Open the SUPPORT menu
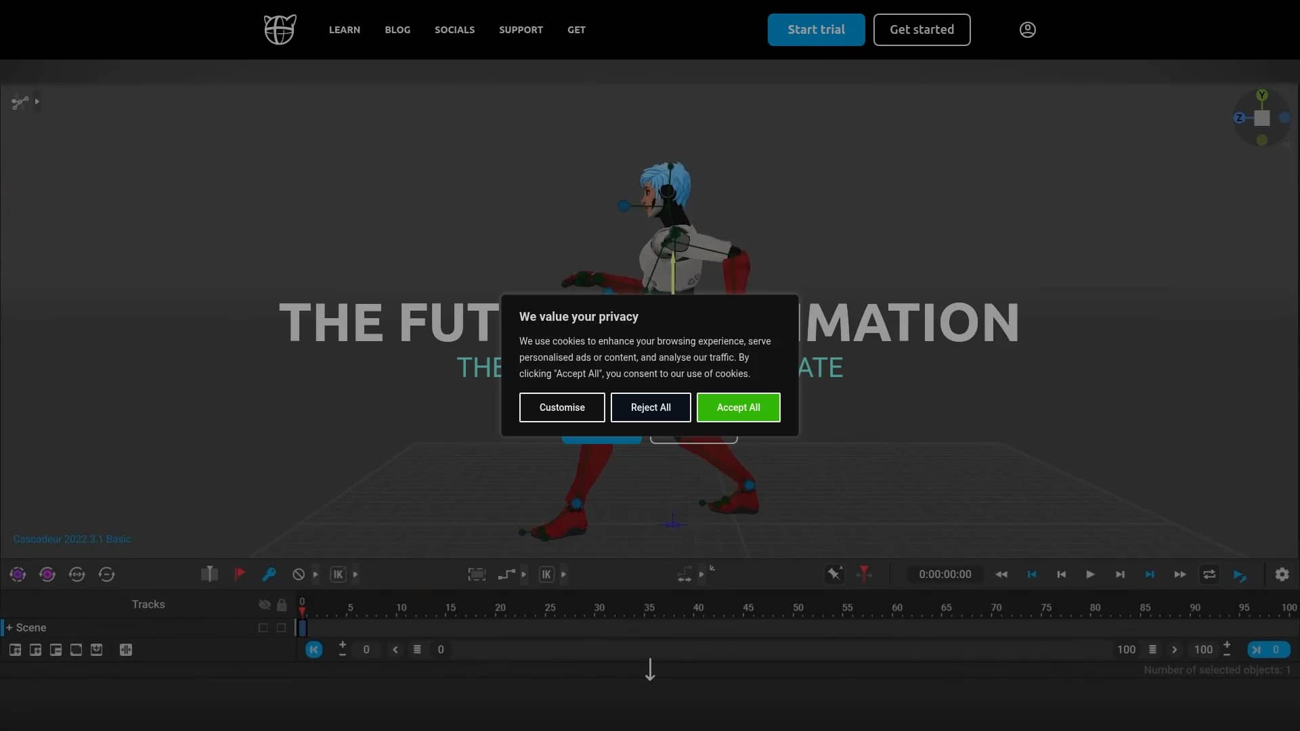Viewport: 1300px width, 731px height. coord(521,30)
